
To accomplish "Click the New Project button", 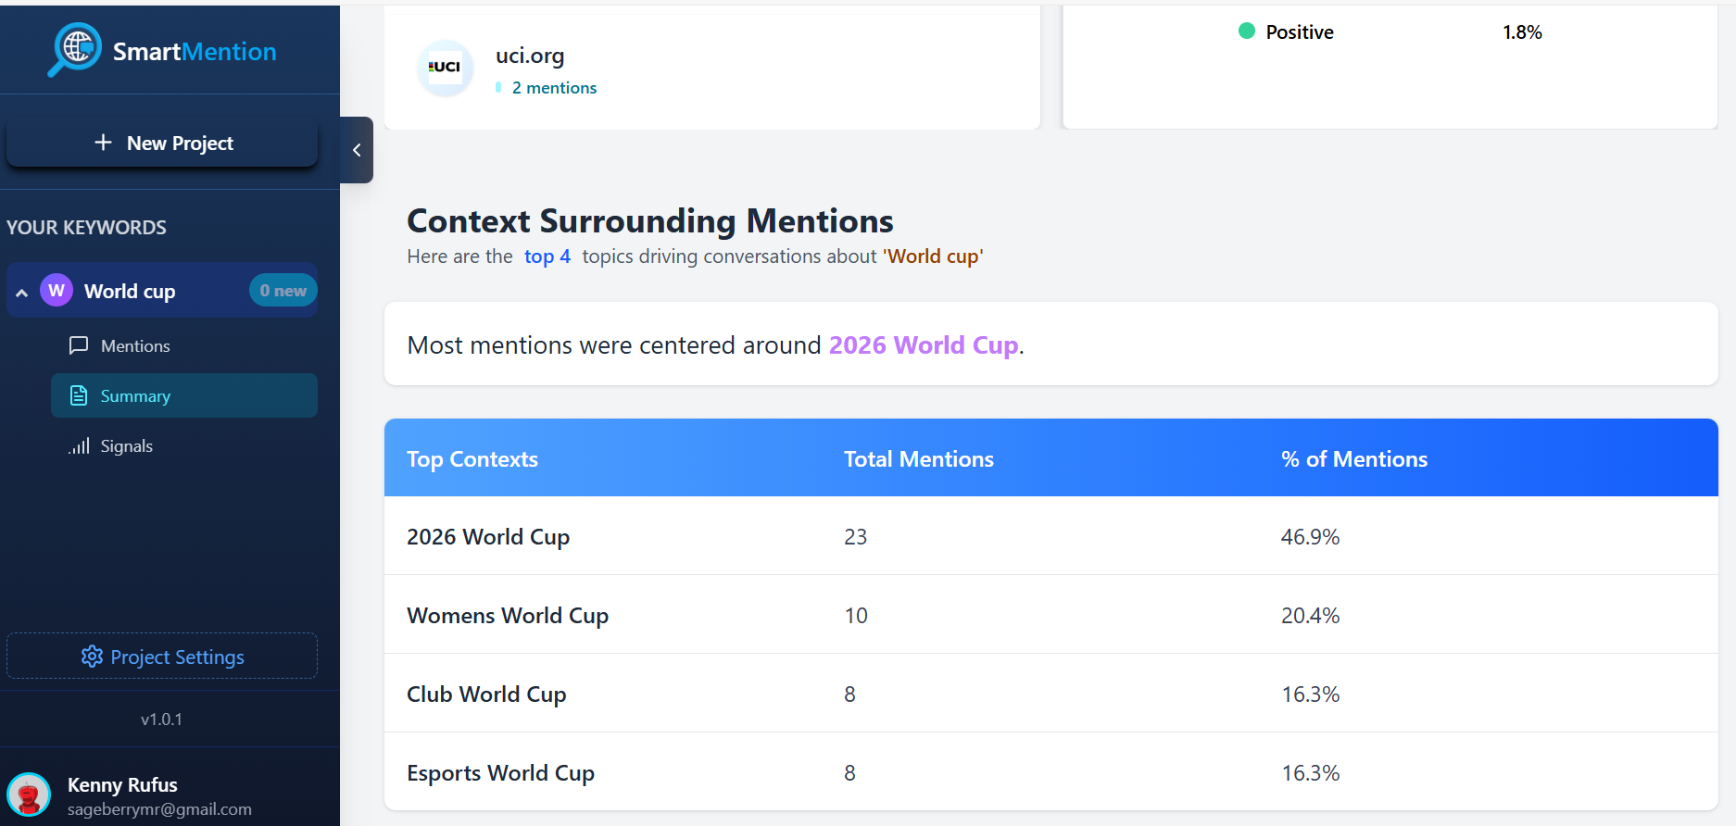I will [162, 144].
